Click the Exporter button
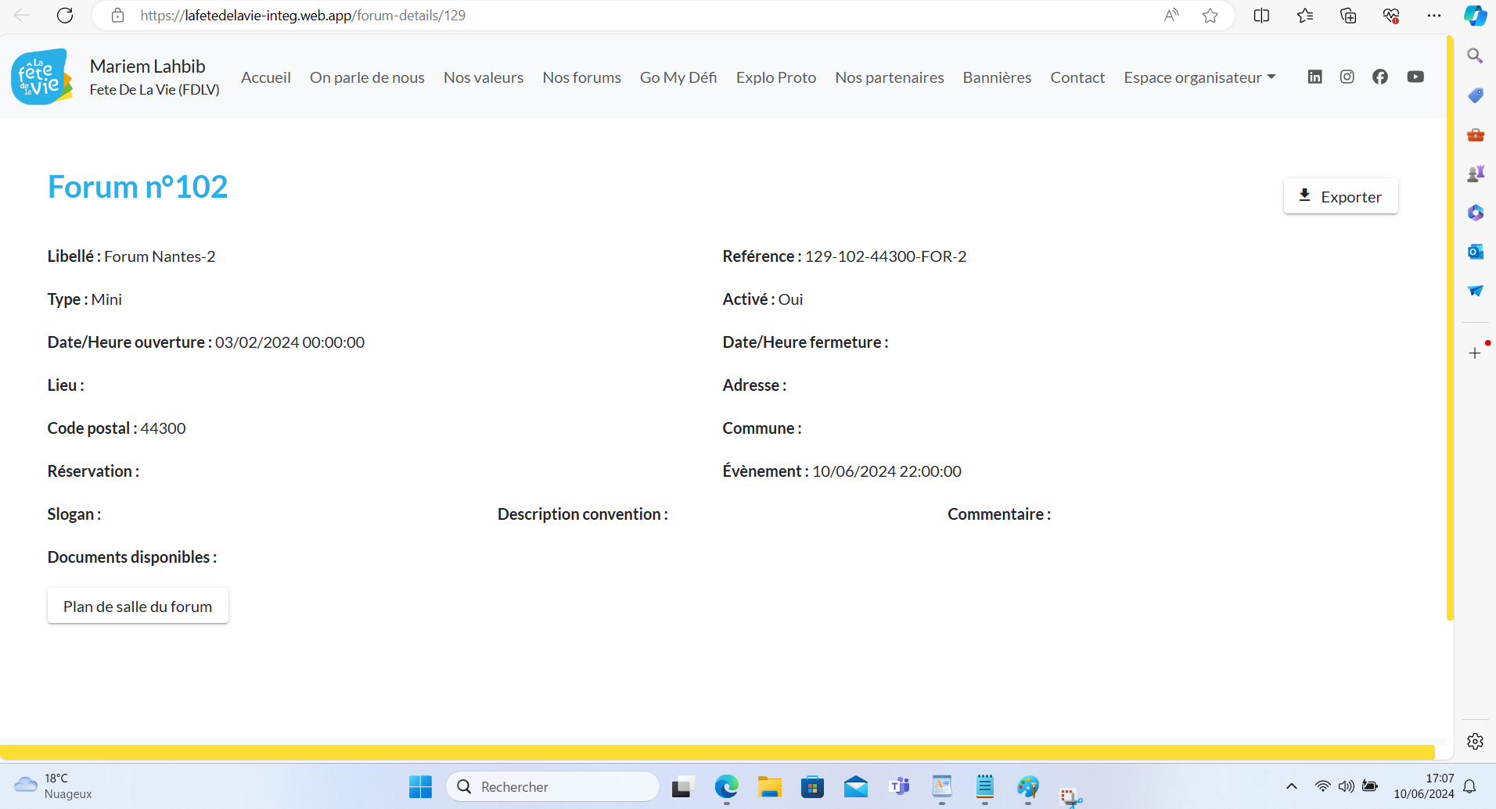The height and width of the screenshot is (809, 1496). pyautogui.click(x=1340, y=196)
